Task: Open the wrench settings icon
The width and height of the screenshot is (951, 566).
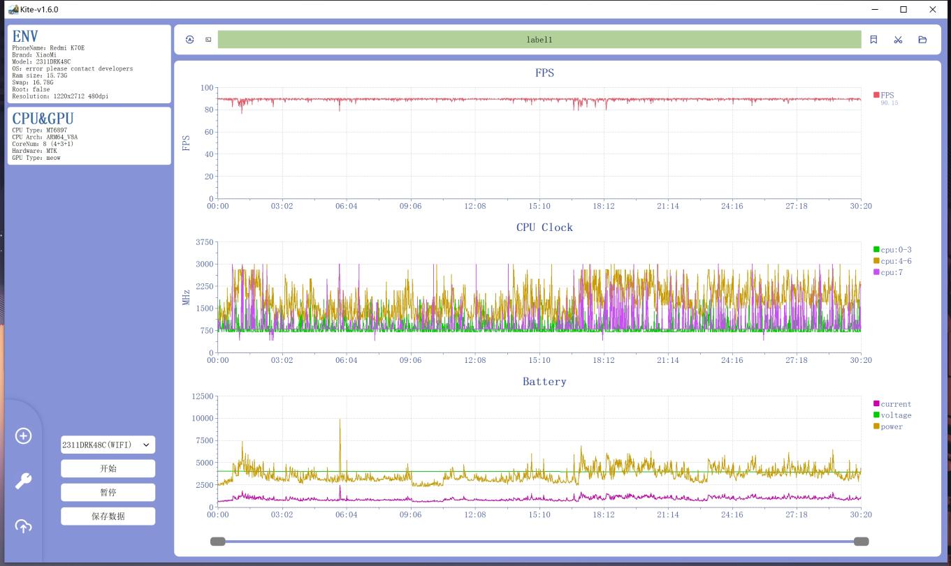Action: 23,481
